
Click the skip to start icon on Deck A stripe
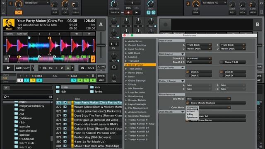[6, 59]
